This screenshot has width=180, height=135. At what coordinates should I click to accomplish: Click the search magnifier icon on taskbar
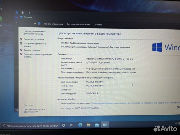[x=4, y=126]
